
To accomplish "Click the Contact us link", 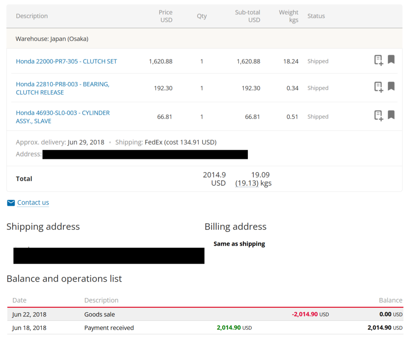I will pos(33,202).
